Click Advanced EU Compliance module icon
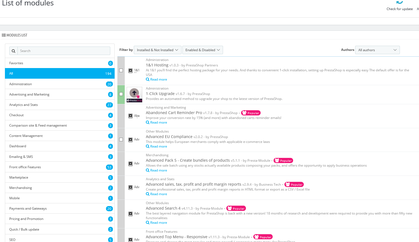Viewport: 419px width, 242px height. 130,140
